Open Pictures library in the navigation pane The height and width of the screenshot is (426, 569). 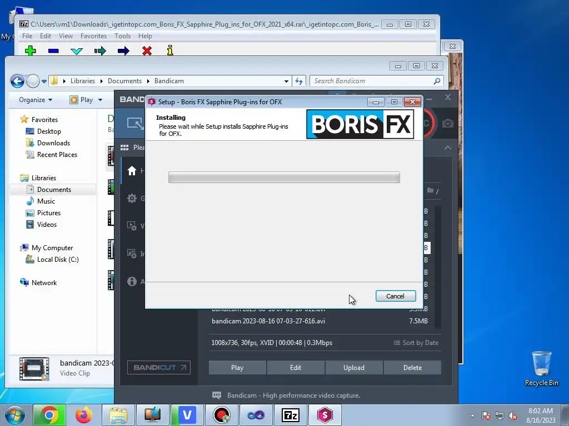pyautogui.click(x=49, y=212)
